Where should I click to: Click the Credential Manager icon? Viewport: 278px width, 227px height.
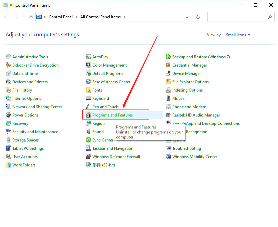click(x=168, y=65)
